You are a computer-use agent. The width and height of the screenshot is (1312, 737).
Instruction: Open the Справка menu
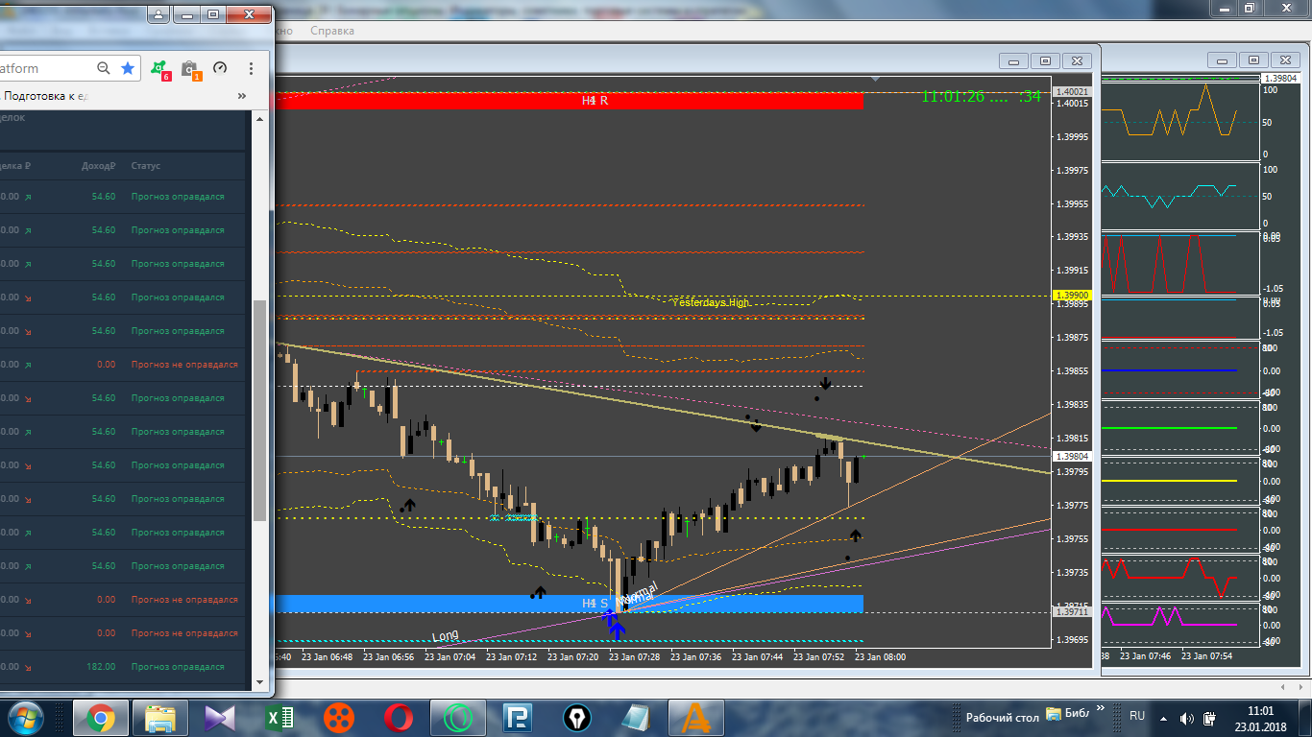(332, 31)
